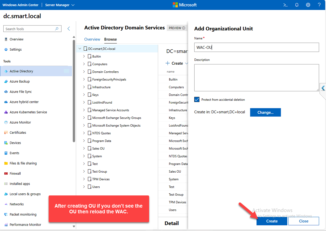Image resolution: width=326 pixels, height=231 pixels.
Task: Select Program Data in the tree
Action: pyautogui.click(x=101, y=141)
